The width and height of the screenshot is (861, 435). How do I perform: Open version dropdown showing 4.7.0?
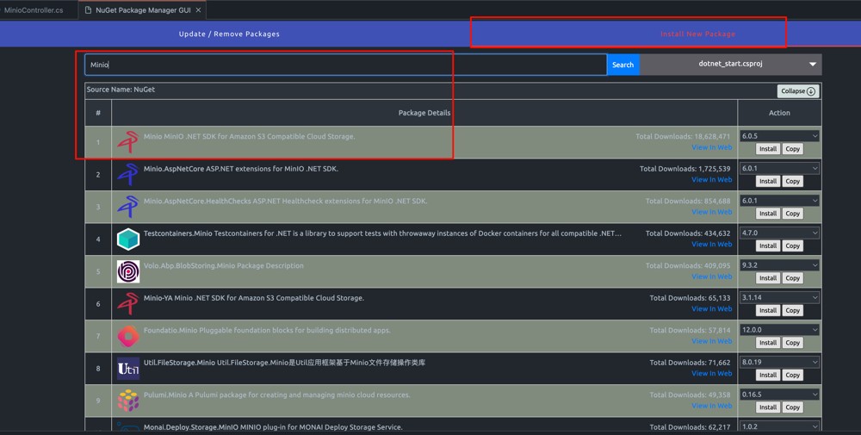[x=779, y=233]
